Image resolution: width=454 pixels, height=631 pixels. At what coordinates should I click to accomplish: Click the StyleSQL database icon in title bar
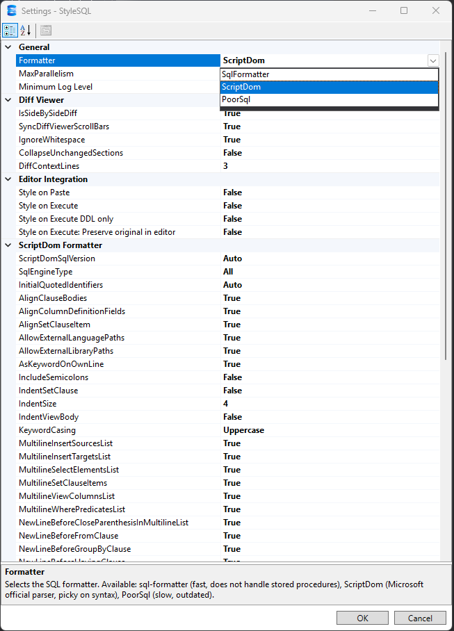pos(11,10)
